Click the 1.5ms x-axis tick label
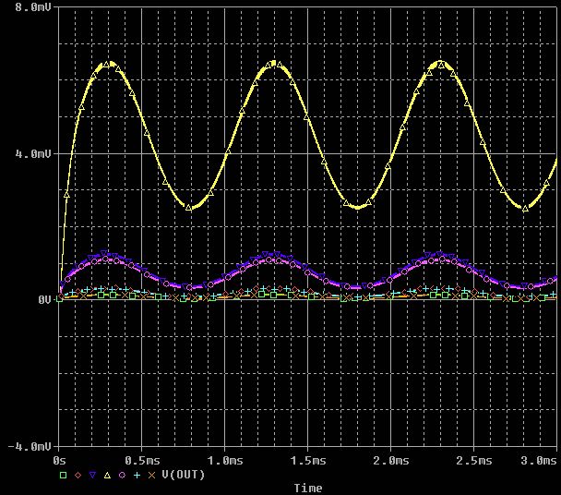The height and width of the screenshot is (495, 561). (x=308, y=459)
